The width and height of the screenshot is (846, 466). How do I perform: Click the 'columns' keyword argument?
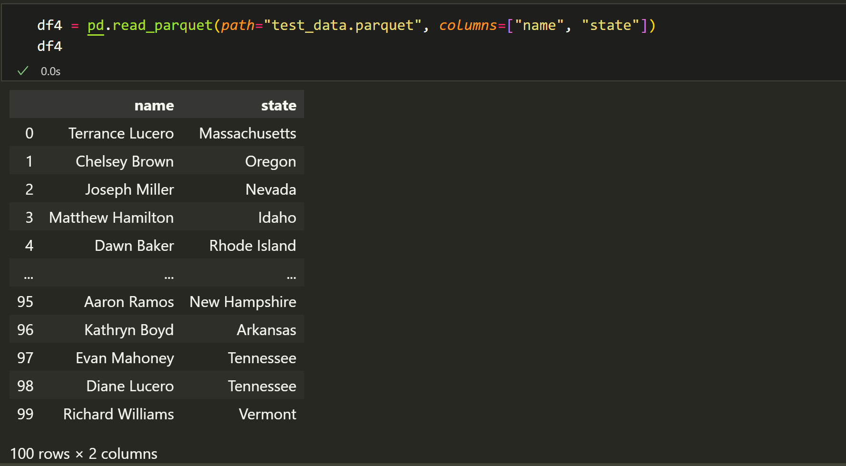468,25
